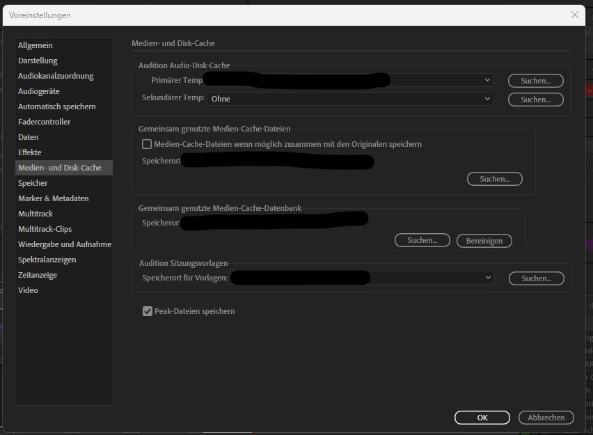The width and height of the screenshot is (593, 435).
Task: Open the Sekundärer Temp dropdown showing Ohne
Action: [x=487, y=99]
